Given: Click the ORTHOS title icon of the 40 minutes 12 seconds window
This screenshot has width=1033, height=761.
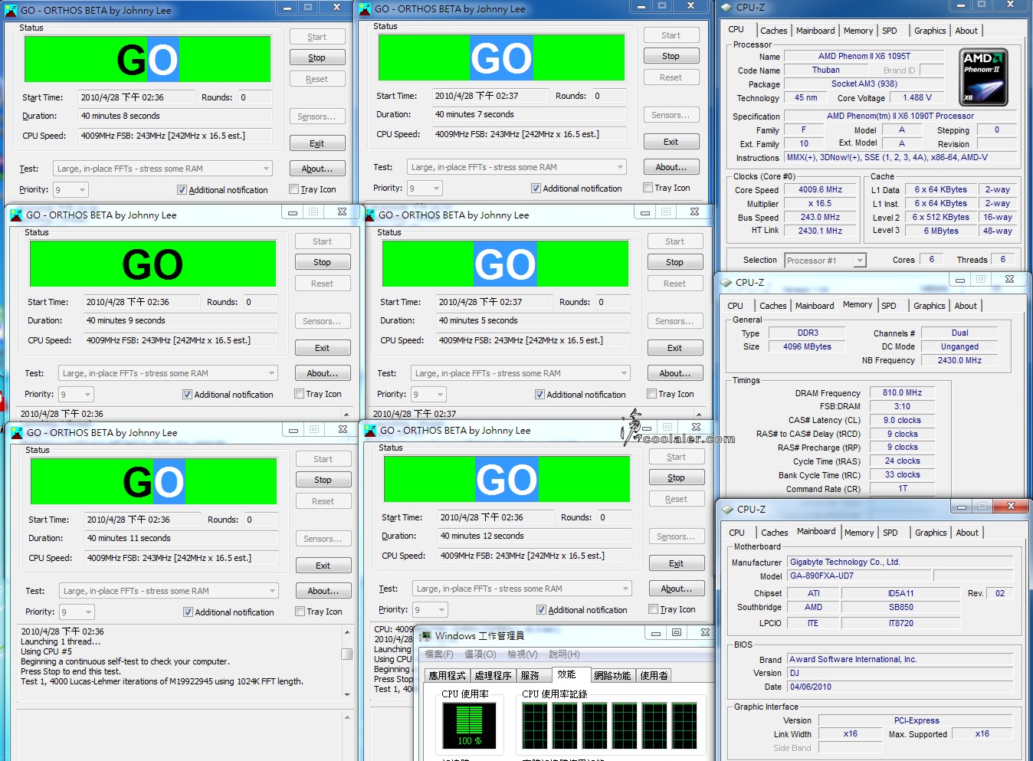Looking at the screenshot, I should [370, 430].
